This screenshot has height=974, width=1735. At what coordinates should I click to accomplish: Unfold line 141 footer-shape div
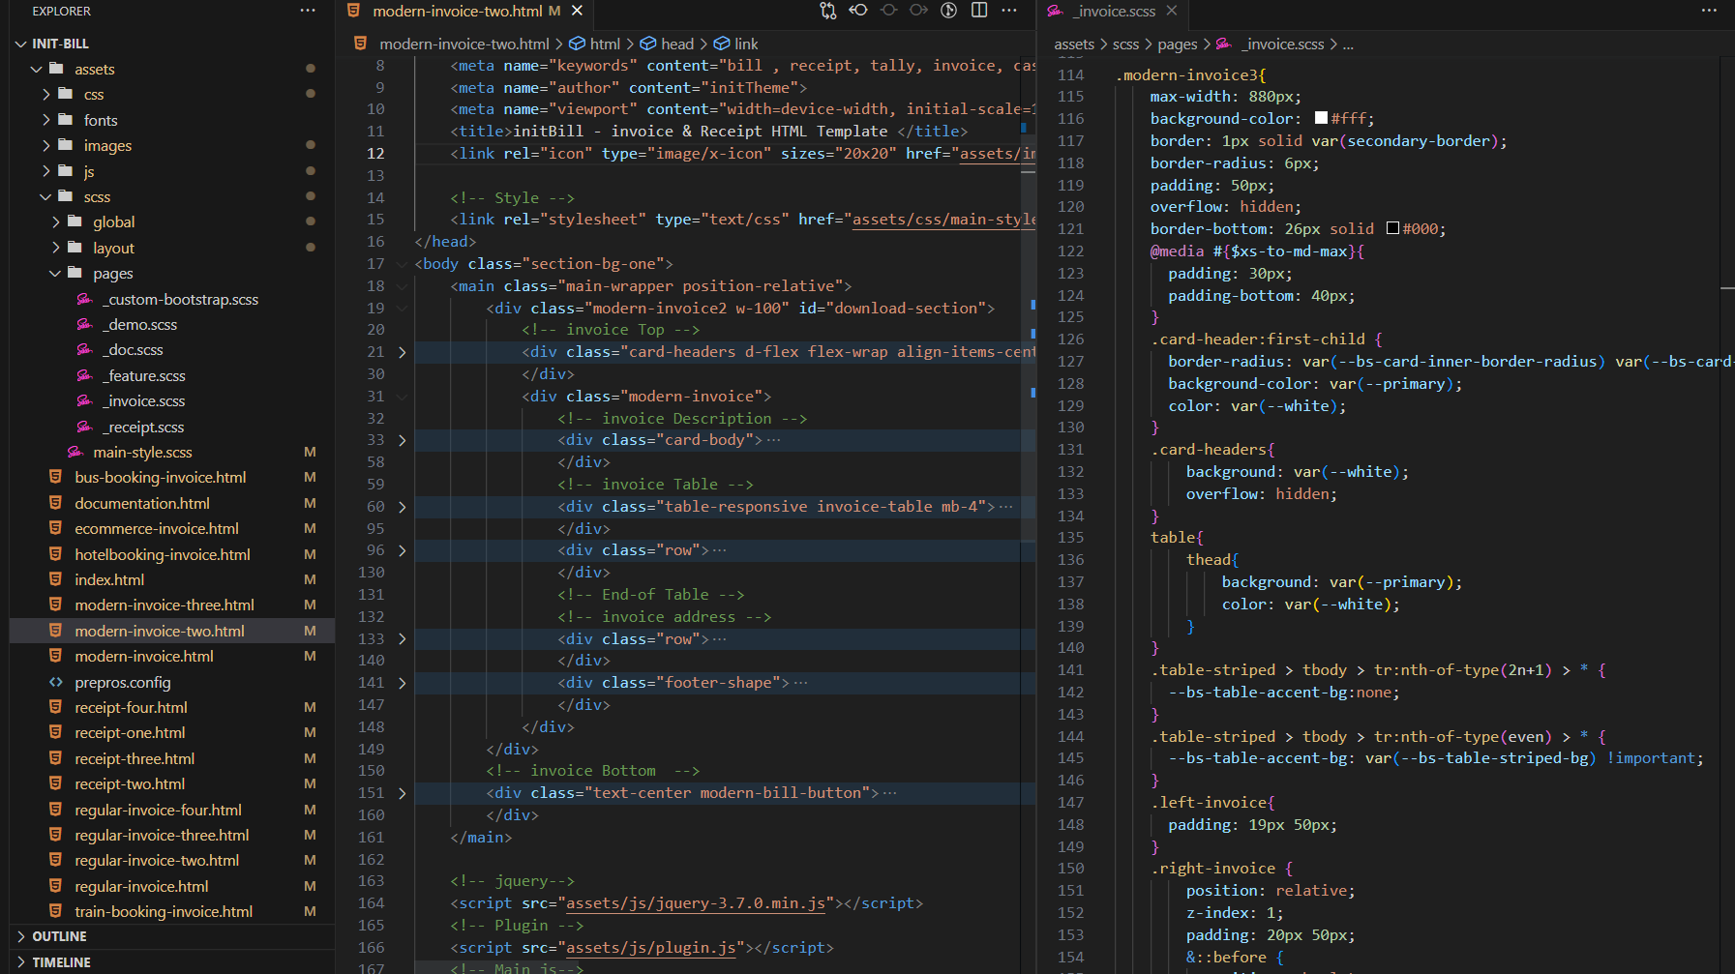click(403, 683)
